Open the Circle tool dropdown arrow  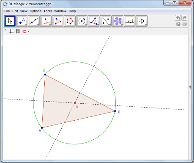86,25
